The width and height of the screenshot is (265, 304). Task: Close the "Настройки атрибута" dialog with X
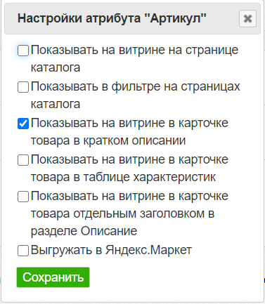pyautogui.click(x=247, y=18)
